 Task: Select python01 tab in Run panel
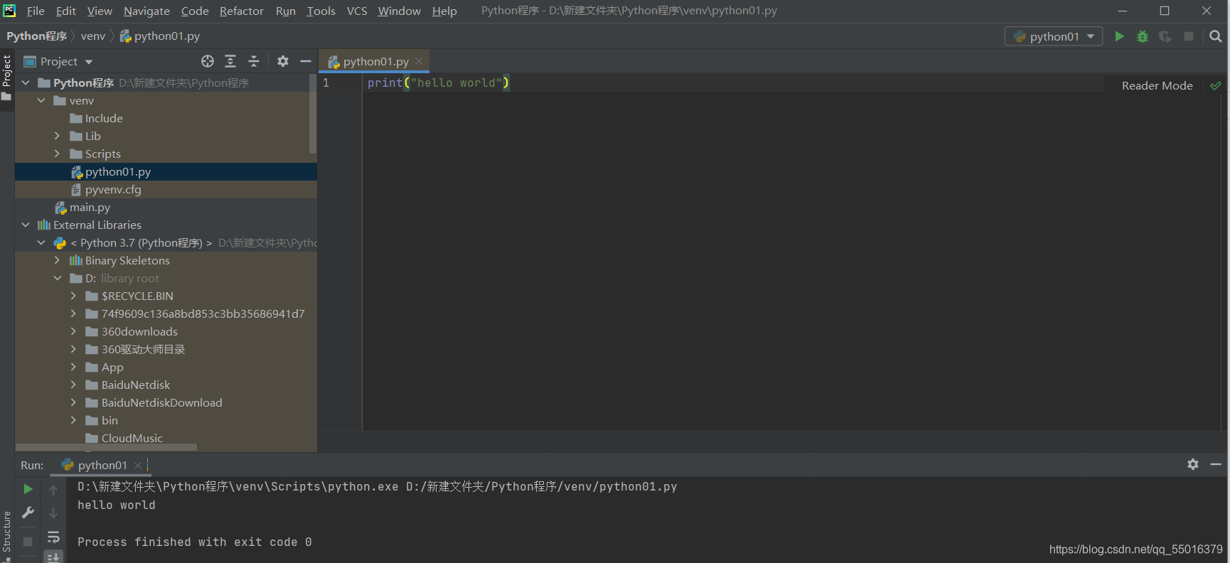[x=102, y=465]
